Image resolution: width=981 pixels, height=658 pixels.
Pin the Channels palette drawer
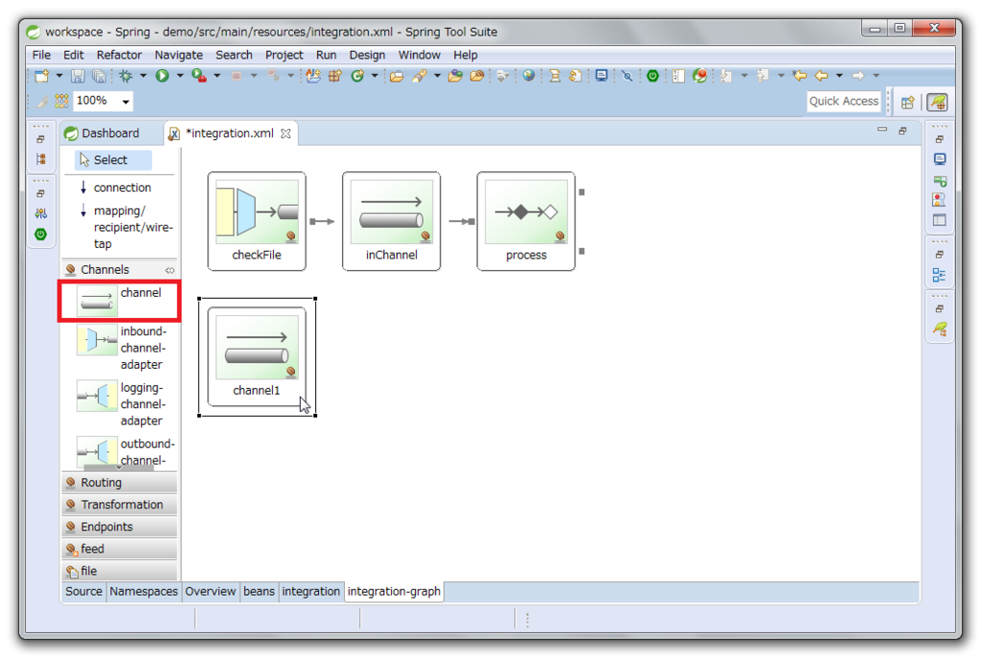click(170, 270)
